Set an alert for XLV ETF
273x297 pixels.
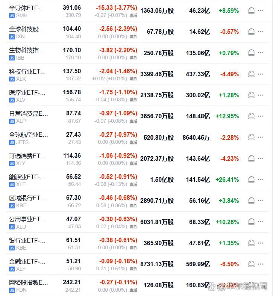point(251,95)
